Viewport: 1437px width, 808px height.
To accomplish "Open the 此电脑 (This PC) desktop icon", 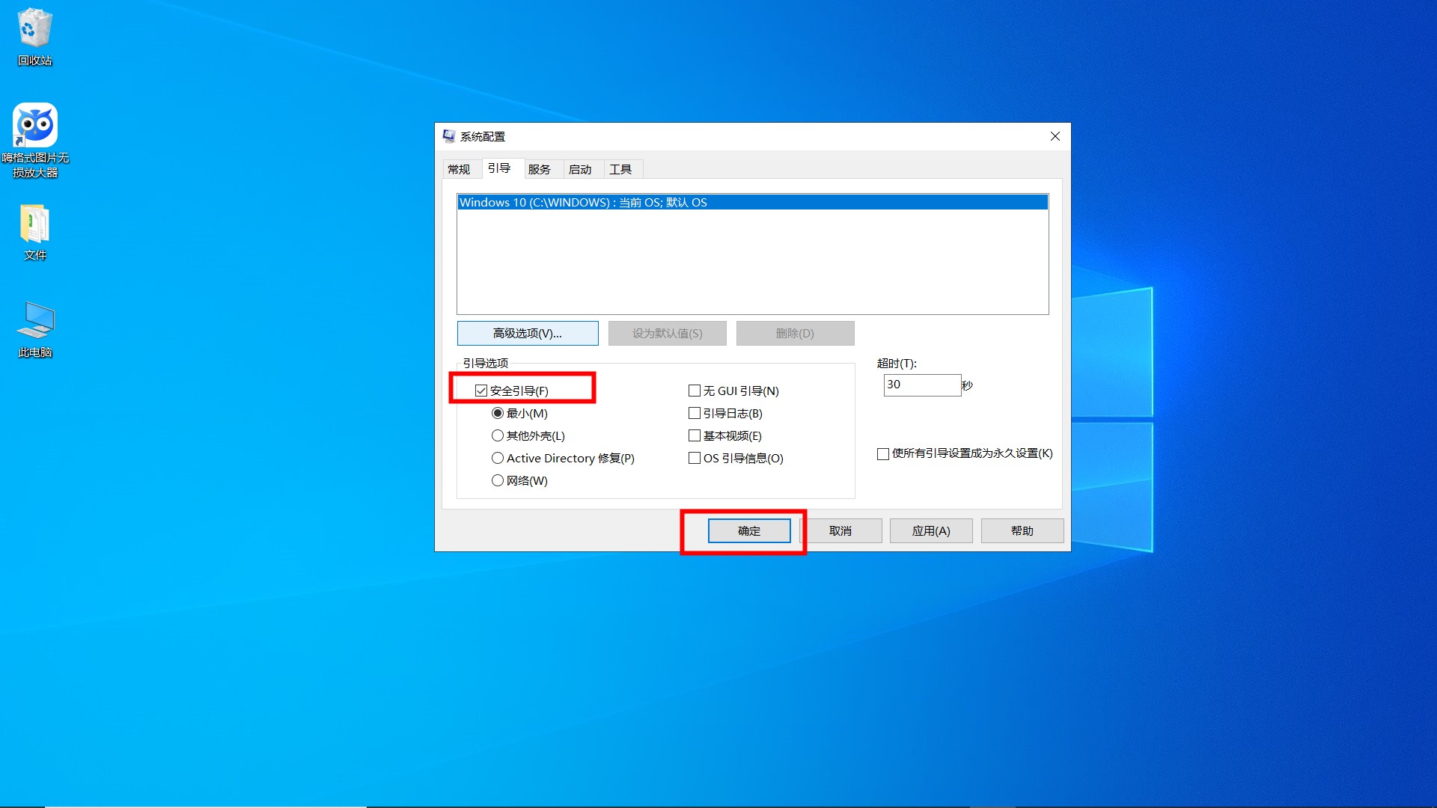I will (x=34, y=322).
